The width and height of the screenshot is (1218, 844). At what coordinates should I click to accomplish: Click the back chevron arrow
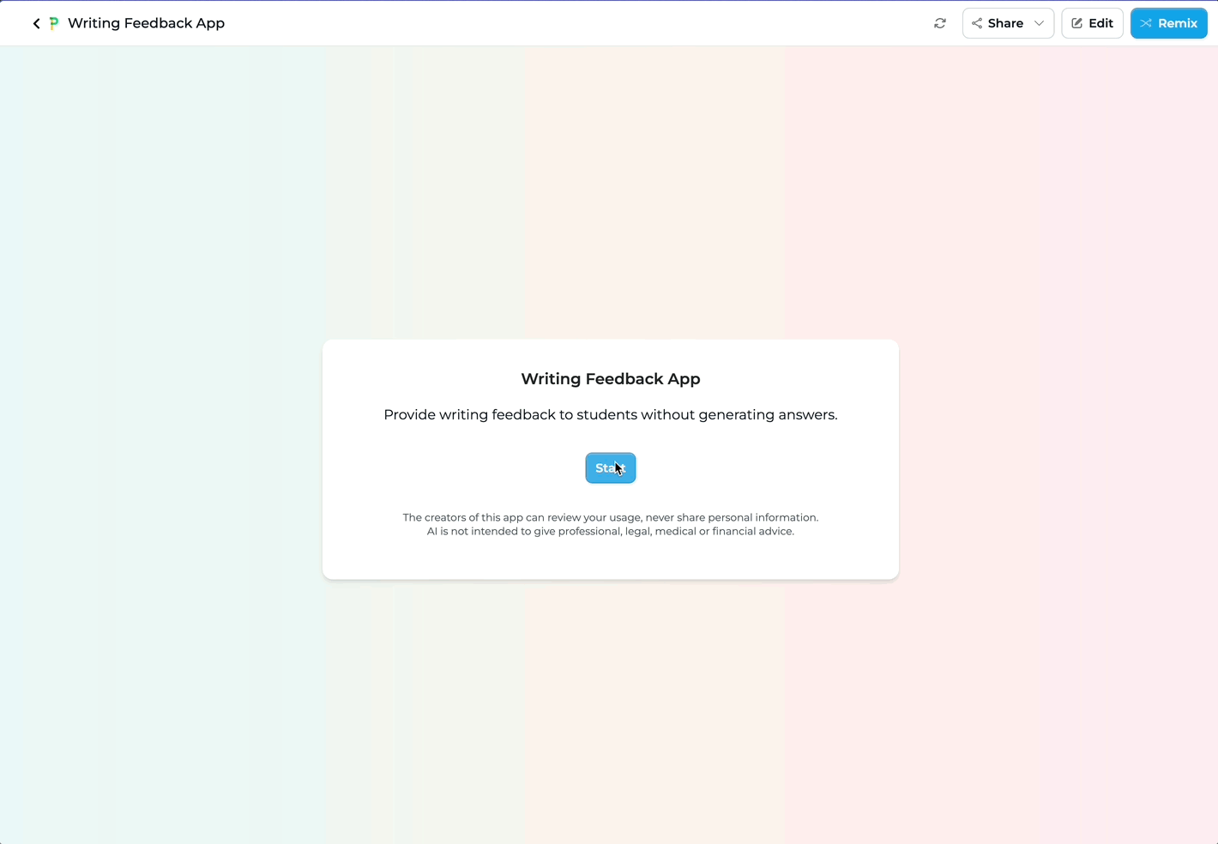(36, 23)
